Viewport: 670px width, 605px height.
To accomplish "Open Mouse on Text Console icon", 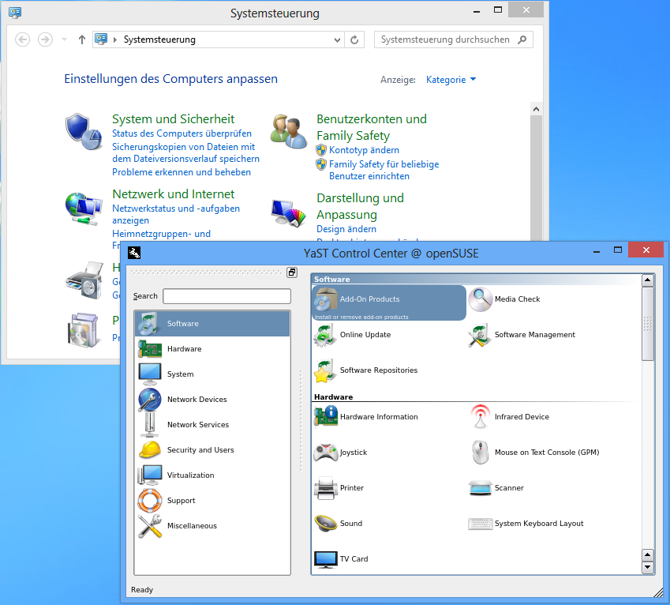I will [x=481, y=453].
